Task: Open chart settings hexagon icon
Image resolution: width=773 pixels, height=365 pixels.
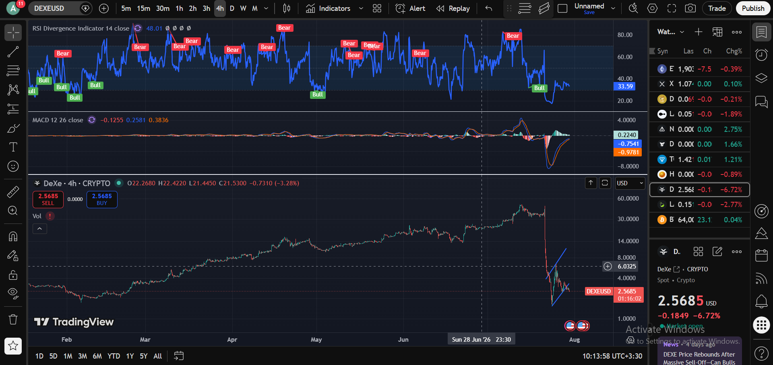Action: click(653, 8)
